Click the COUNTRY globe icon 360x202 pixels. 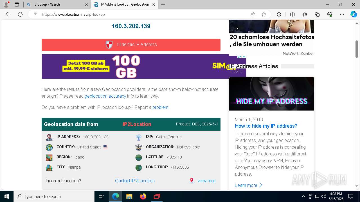pos(49,147)
